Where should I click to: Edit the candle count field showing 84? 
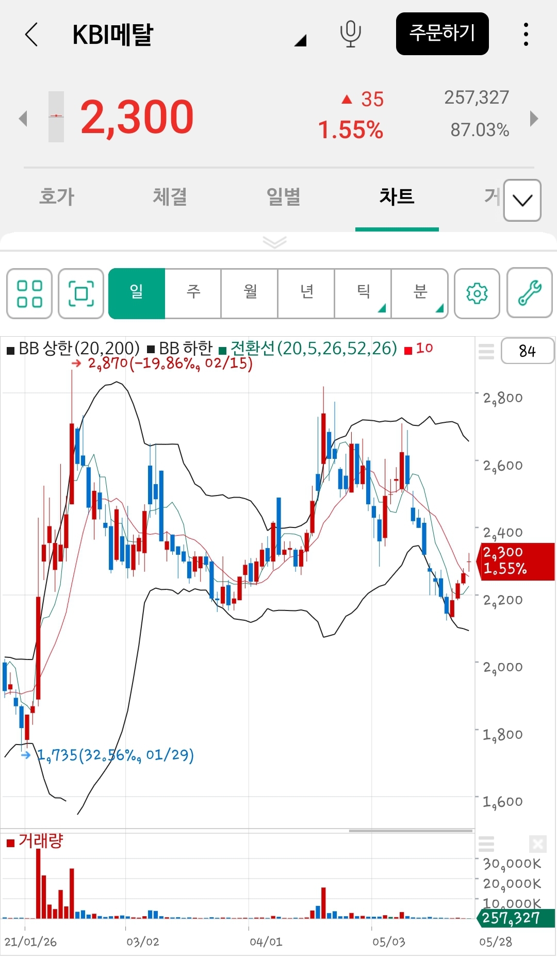click(x=528, y=351)
